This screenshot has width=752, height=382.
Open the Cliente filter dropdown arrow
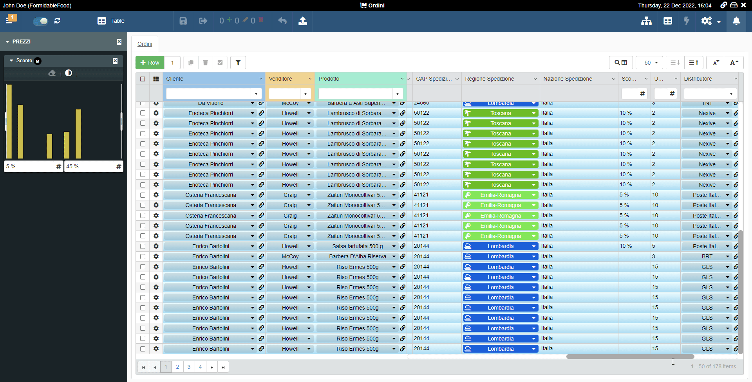click(256, 94)
